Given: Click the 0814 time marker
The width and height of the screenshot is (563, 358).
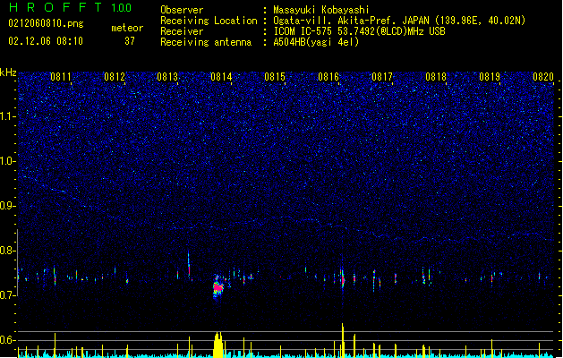Looking at the screenshot, I should tap(221, 77).
